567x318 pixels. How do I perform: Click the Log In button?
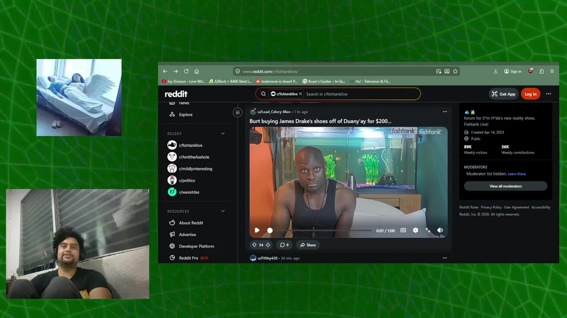531,94
